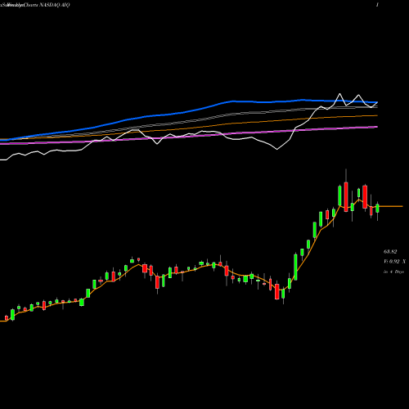
Task: Click the volume ratio text under the price
Action: tap(394, 262)
